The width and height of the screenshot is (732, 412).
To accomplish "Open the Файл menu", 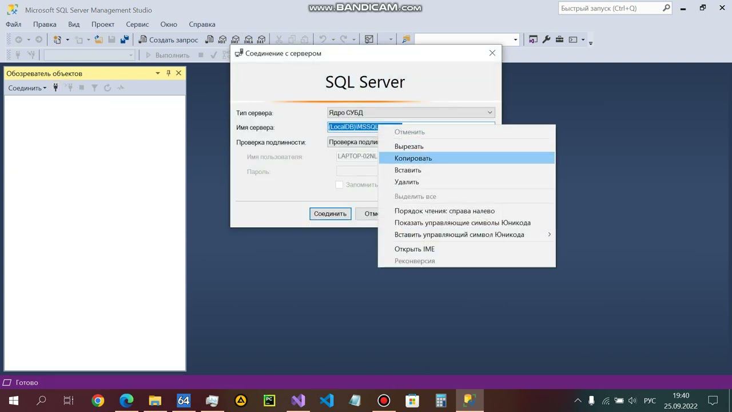I will (13, 24).
